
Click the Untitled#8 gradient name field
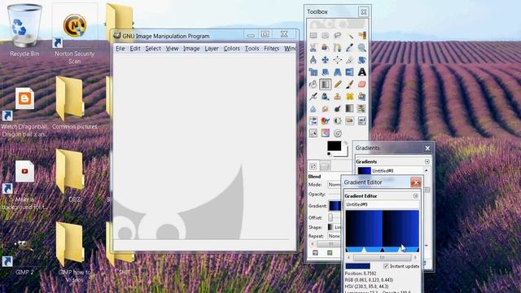point(382,204)
